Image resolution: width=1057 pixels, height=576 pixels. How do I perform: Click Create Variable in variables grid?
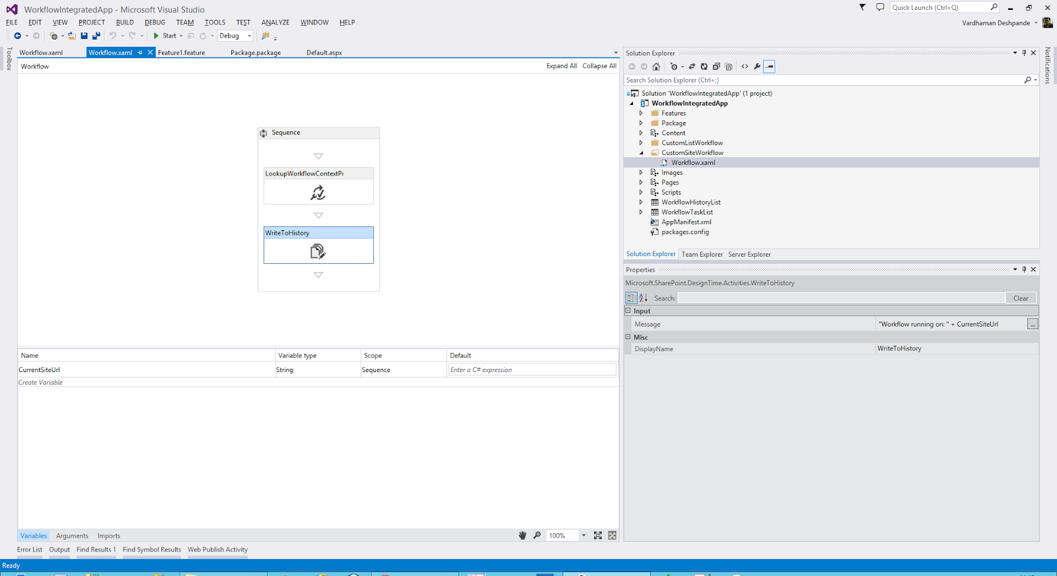coord(40,383)
